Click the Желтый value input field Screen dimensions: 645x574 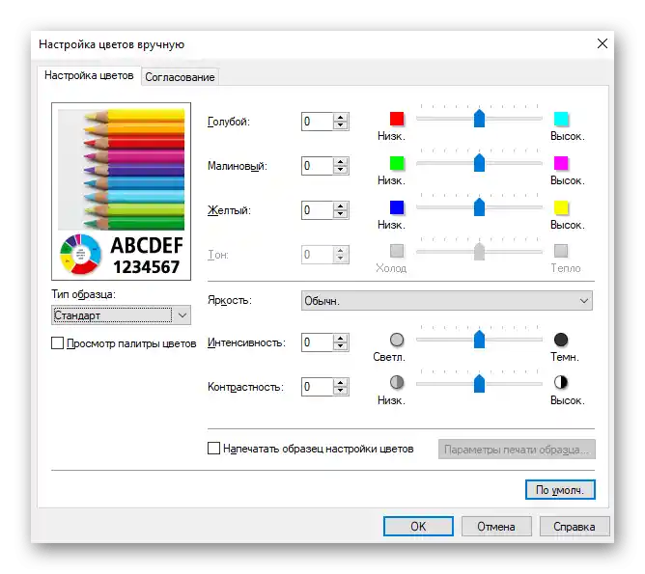click(x=317, y=210)
